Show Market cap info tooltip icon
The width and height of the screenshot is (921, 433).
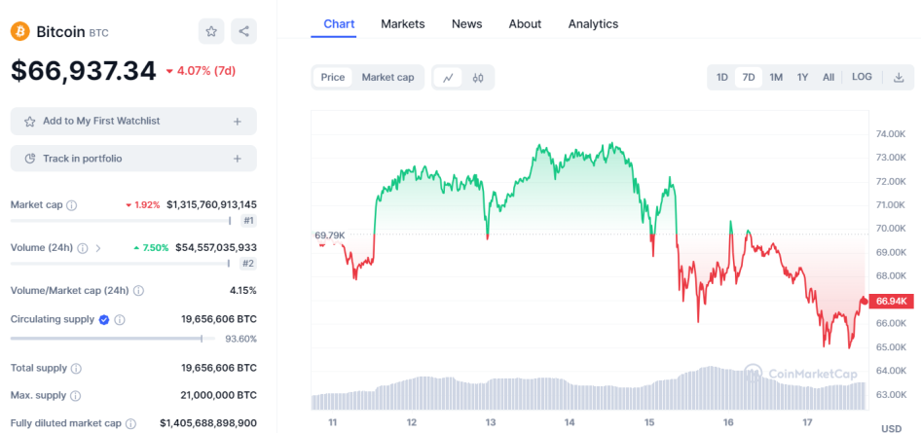72,205
